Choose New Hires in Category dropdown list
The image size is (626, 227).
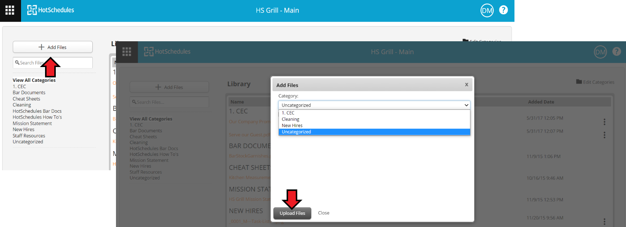(374, 125)
